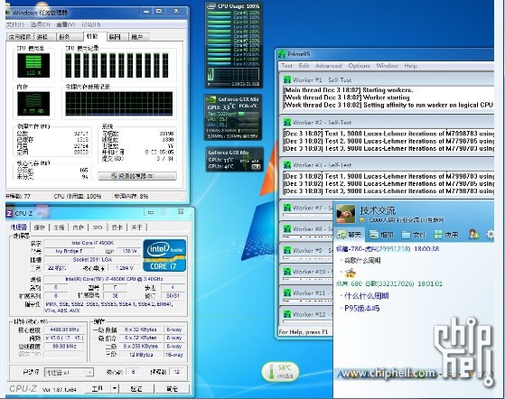Click the group avatar in 技术交流 chat

point(346,214)
